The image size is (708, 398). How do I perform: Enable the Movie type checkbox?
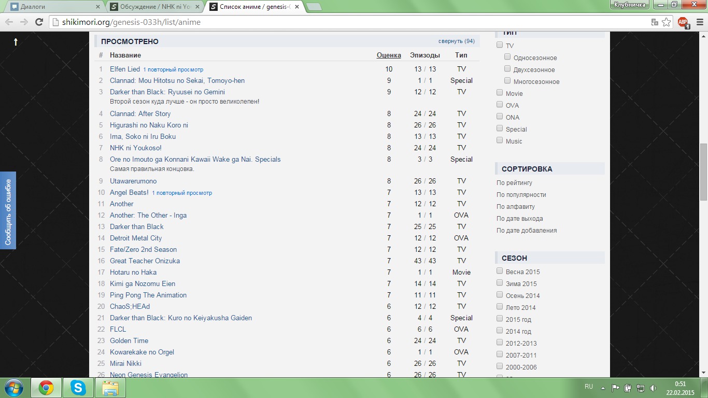tap(500, 93)
